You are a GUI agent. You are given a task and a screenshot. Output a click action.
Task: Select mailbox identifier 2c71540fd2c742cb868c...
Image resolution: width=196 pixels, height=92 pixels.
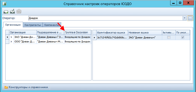click(112, 37)
